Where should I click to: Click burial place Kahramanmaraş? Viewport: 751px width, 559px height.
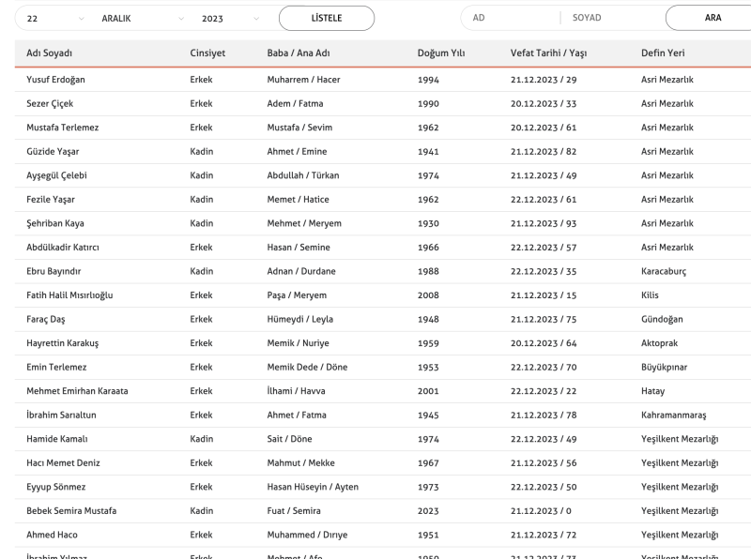pos(674,415)
